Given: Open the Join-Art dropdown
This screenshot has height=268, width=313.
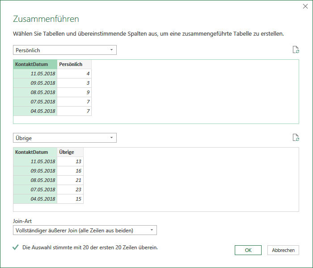Looking at the screenshot, I should click(85, 230).
